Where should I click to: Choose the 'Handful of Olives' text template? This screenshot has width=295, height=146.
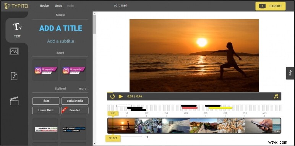45,129
